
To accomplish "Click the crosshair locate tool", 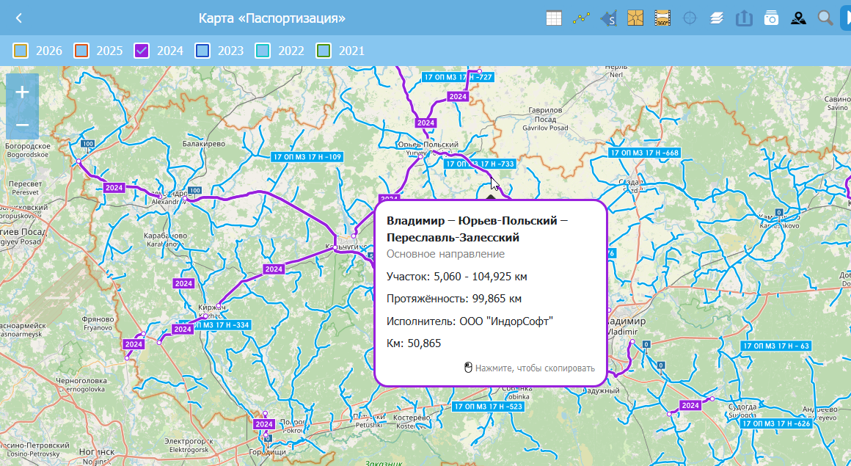I will [x=690, y=18].
